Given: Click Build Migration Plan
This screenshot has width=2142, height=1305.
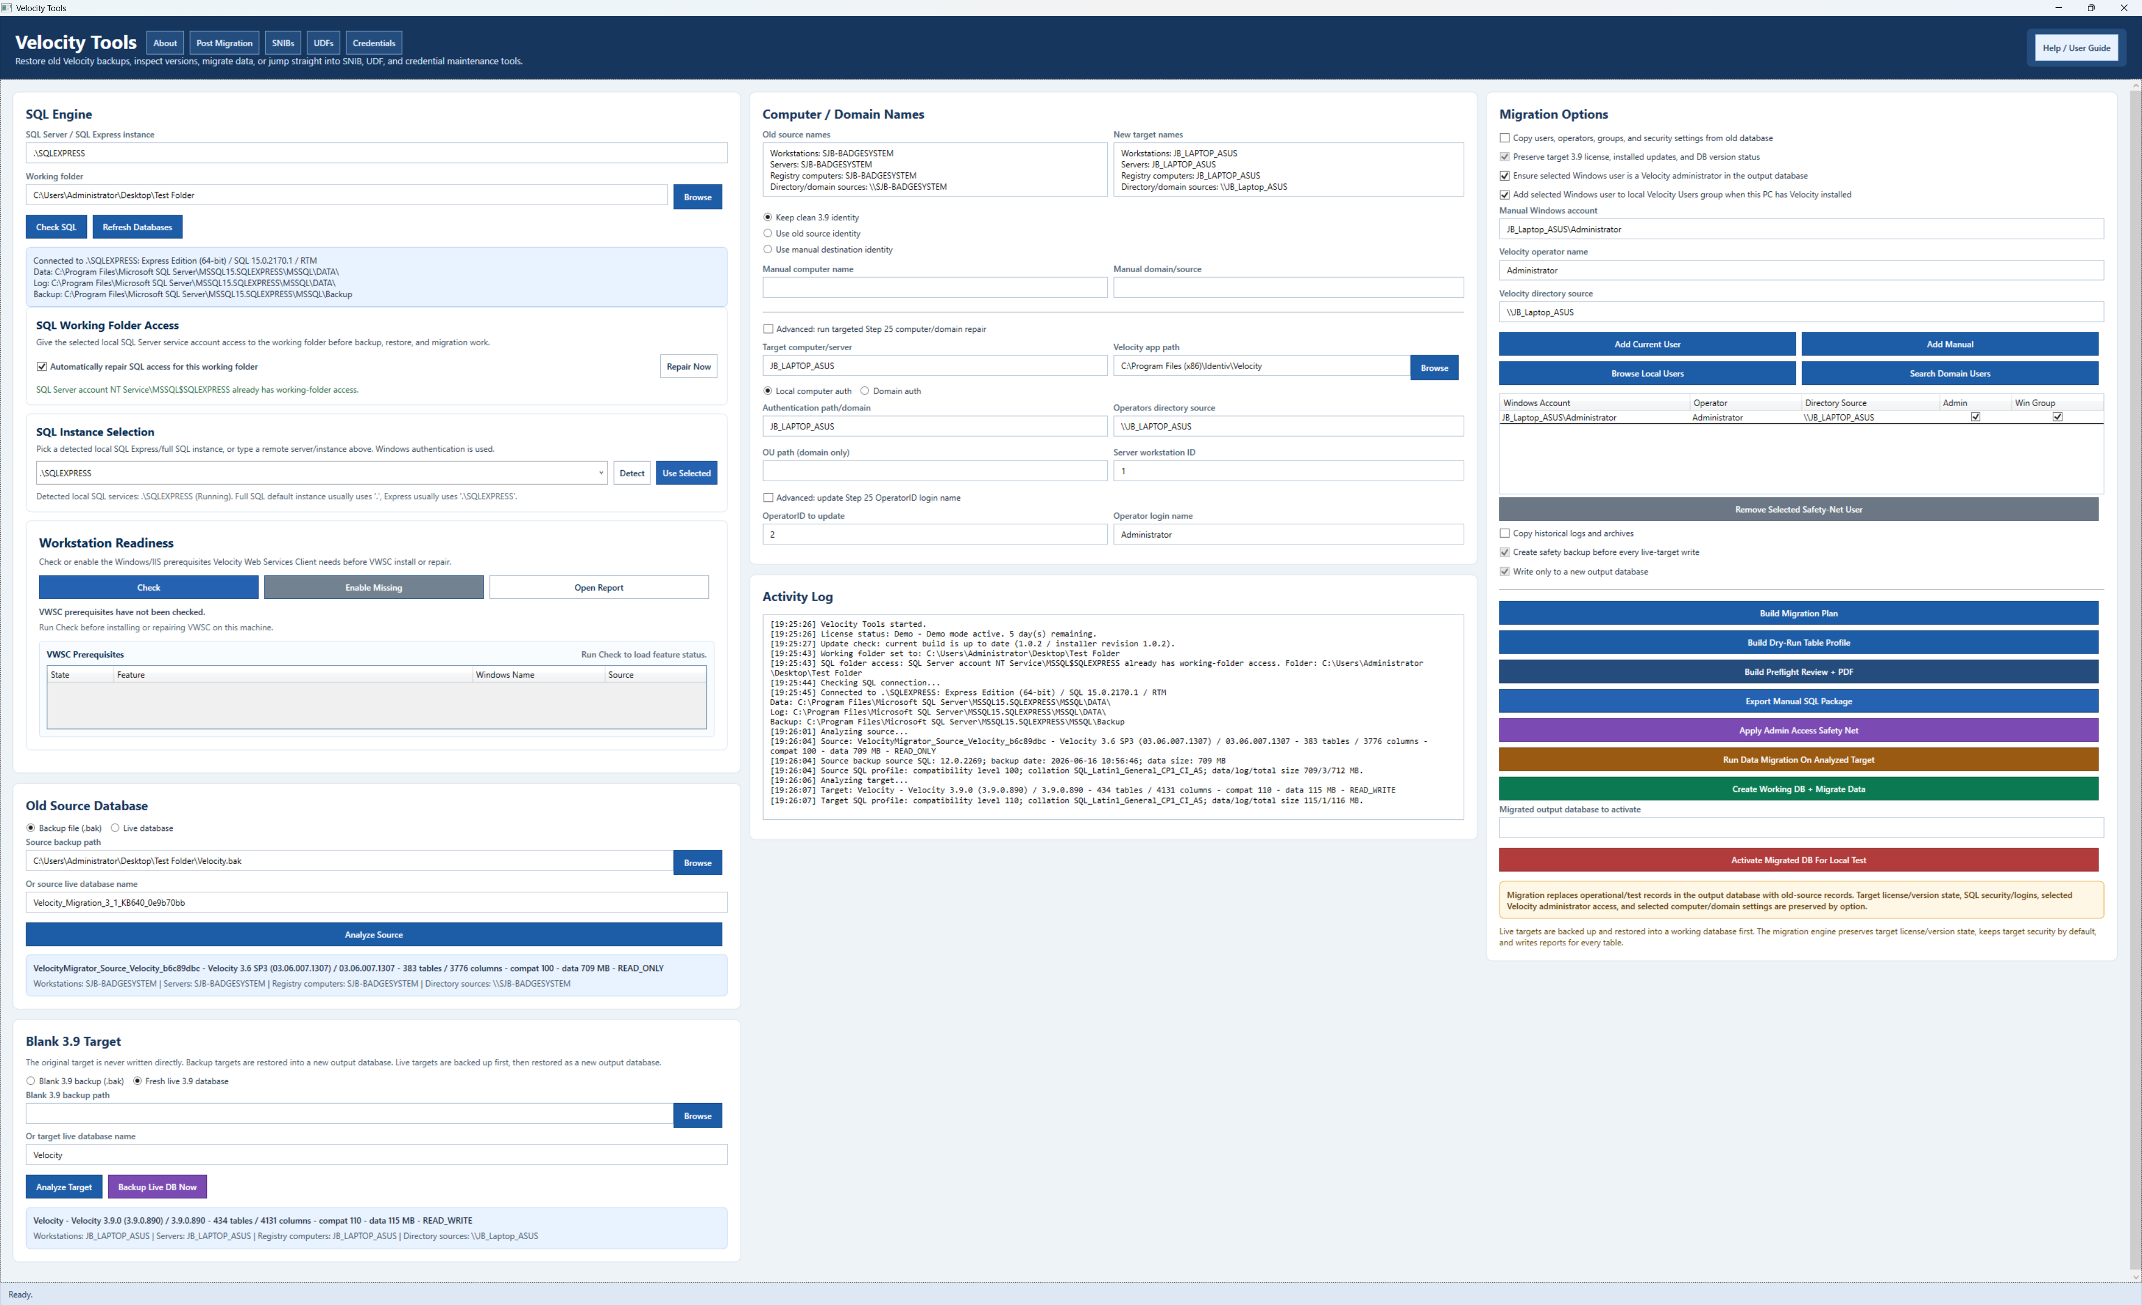Looking at the screenshot, I should pyautogui.click(x=1798, y=613).
